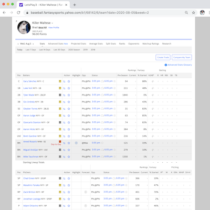Select the 2020 Season filter
The image size is (210, 210).
point(74,50)
